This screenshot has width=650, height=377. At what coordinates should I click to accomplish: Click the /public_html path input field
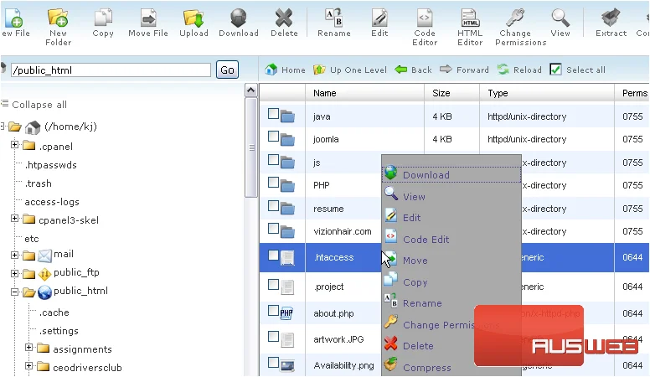coord(111,70)
